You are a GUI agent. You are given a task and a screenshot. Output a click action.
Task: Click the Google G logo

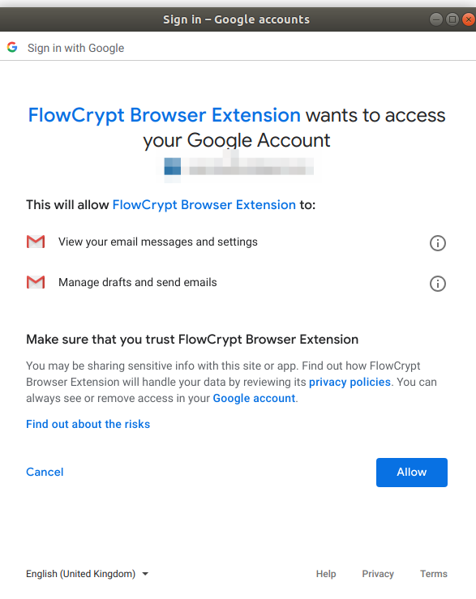point(12,47)
